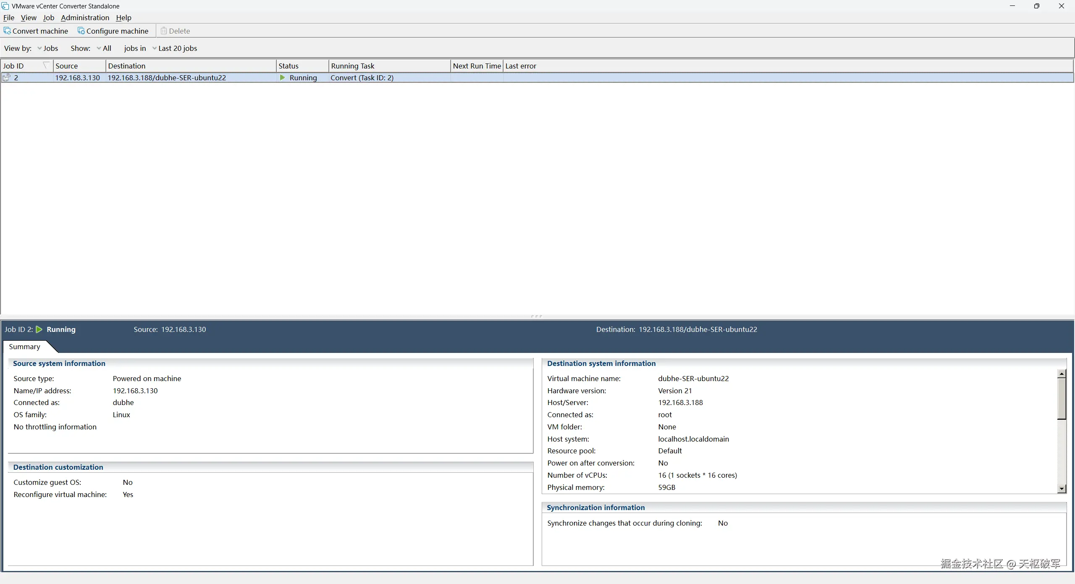This screenshot has height=584, width=1075.
Task: Click the Convert machine toolbar icon
Action: [7, 31]
